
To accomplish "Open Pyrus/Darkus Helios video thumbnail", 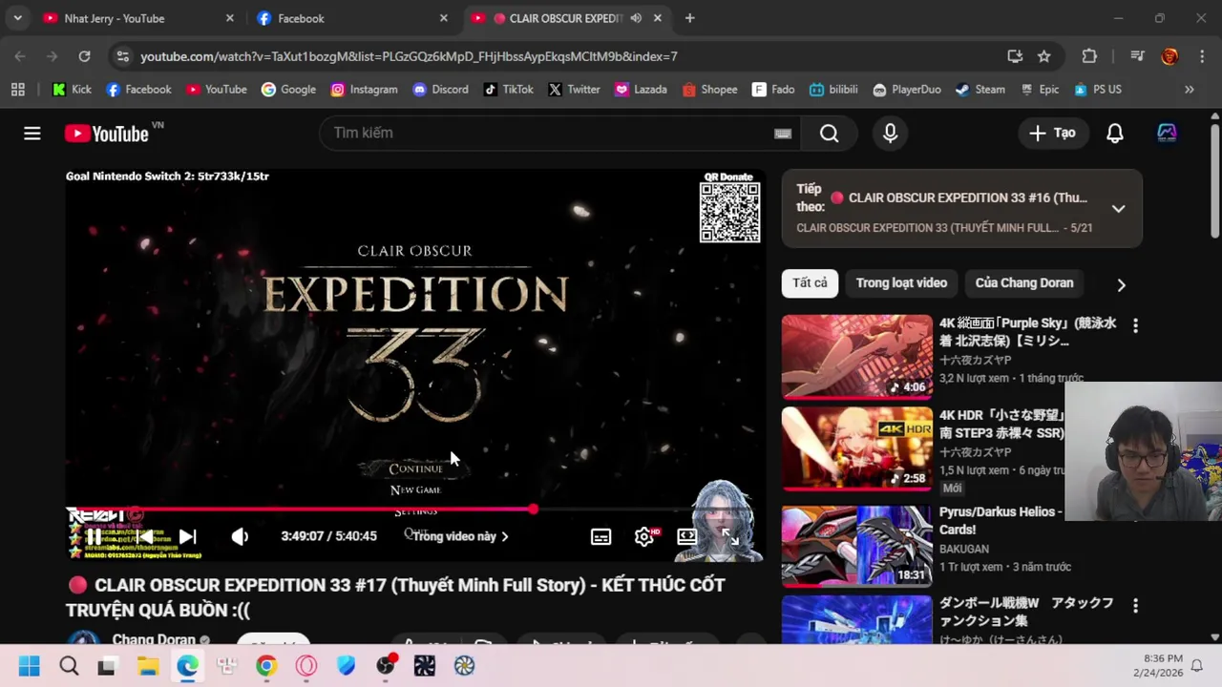I will coord(857,545).
